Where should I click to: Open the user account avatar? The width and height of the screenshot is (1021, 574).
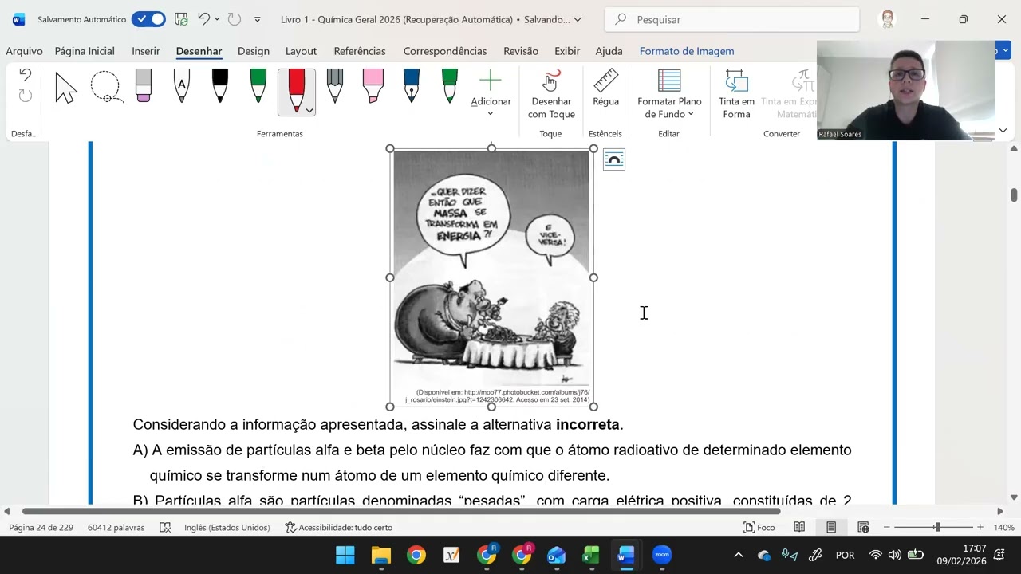pyautogui.click(x=887, y=19)
